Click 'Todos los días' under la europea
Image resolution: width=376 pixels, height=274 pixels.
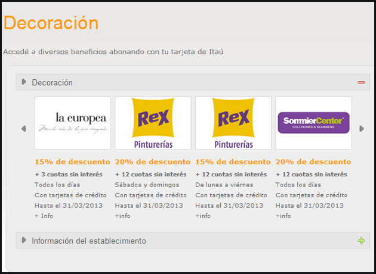point(57,185)
